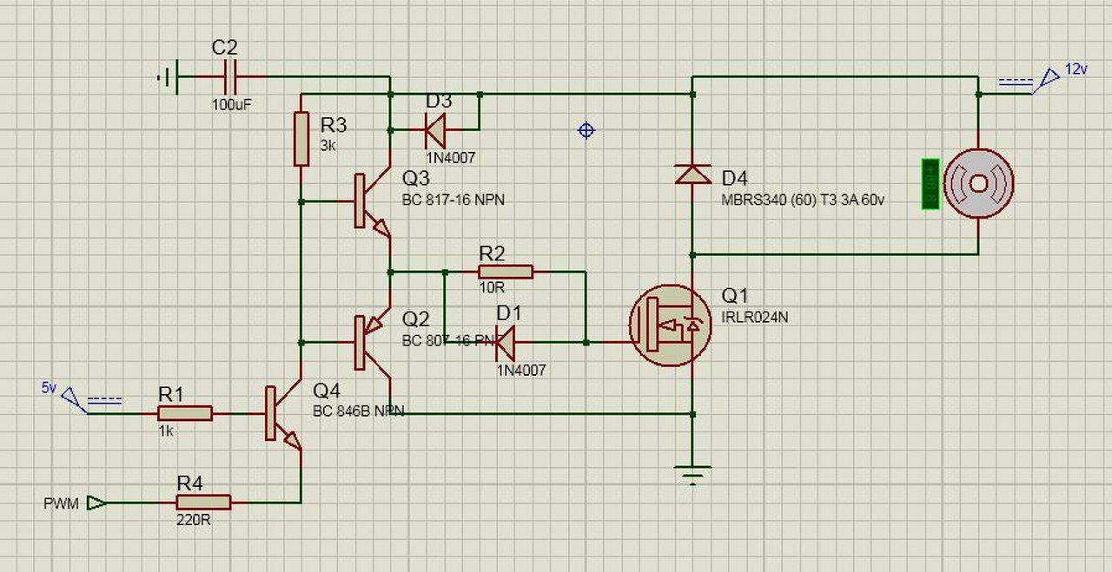
Task: Click the D1 reference designator
Action: click(510, 312)
